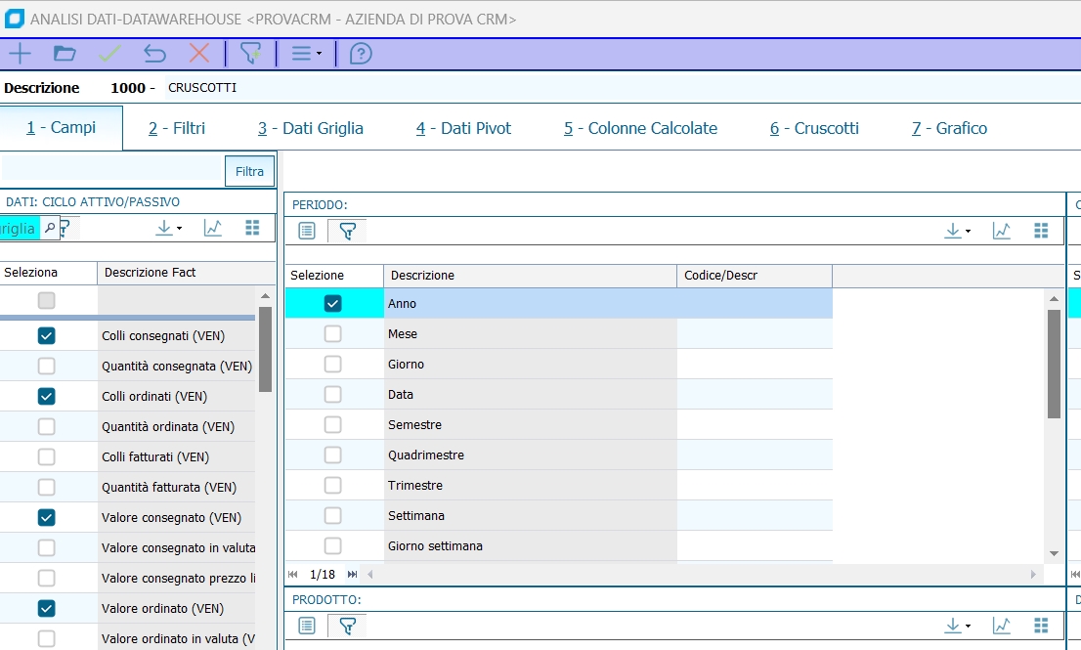Uncheck Colli consegnati (VEN) checkbox
1081x650 pixels.
point(46,336)
